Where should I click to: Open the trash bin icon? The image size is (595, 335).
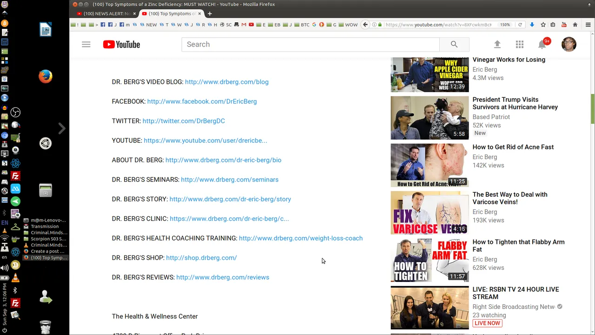(46, 327)
